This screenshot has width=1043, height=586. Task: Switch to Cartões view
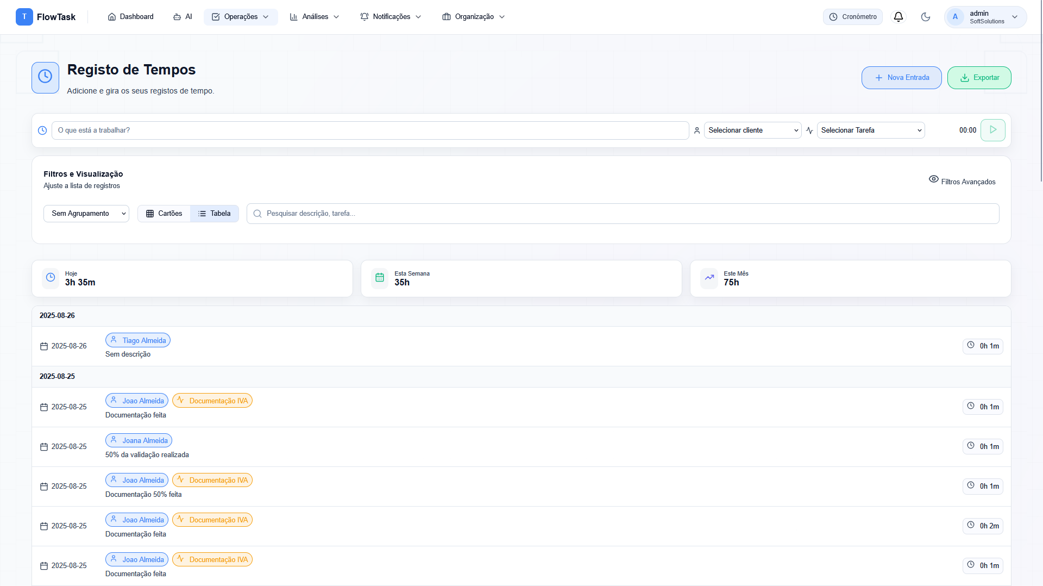click(x=164, y=214)
